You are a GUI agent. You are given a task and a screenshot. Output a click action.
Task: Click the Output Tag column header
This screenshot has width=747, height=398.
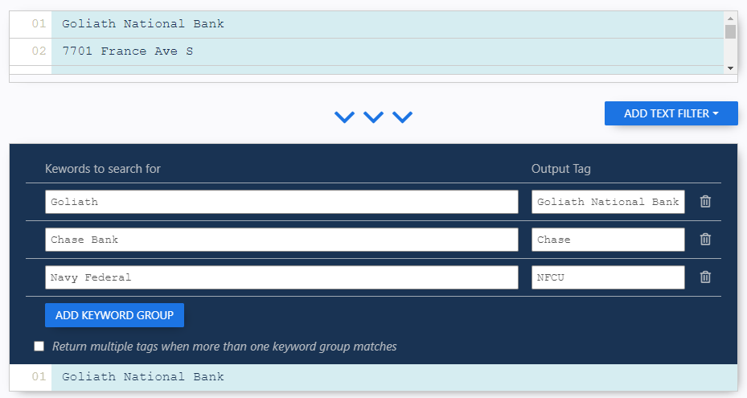[x=560, y=169]
